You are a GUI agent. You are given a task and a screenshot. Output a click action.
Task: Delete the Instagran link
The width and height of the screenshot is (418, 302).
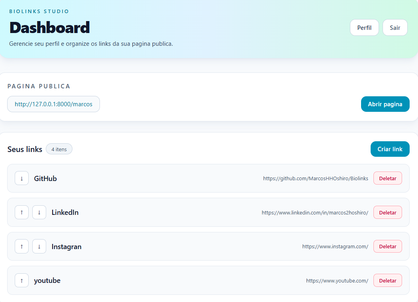[x=387, y=247]
